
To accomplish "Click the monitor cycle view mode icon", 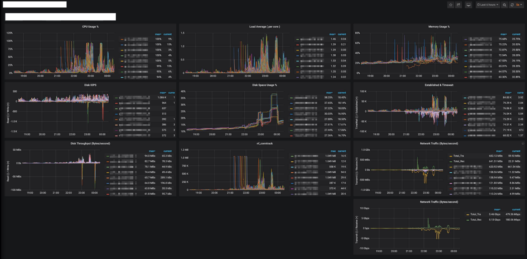I will (468, 5).
